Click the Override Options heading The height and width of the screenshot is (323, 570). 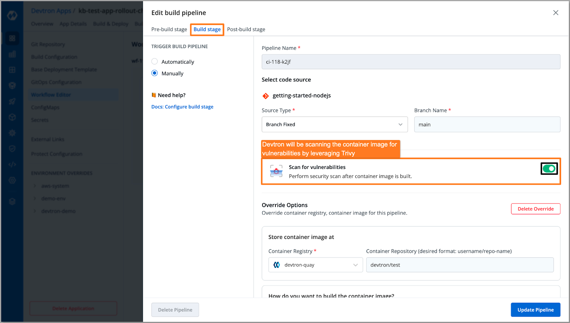(x=285, y=205)
